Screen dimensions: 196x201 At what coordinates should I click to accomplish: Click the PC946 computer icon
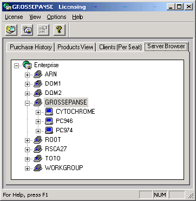tap(49, 121)
